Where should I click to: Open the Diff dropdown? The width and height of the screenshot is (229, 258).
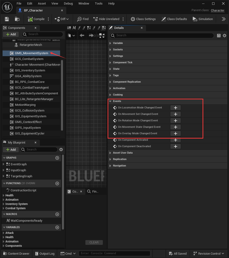coord(62,19)
